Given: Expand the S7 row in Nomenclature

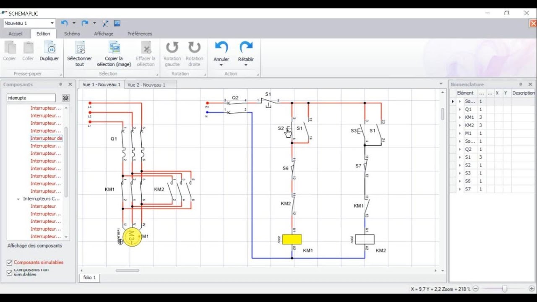Looking at the screenshot, I should tap(460, 189).
